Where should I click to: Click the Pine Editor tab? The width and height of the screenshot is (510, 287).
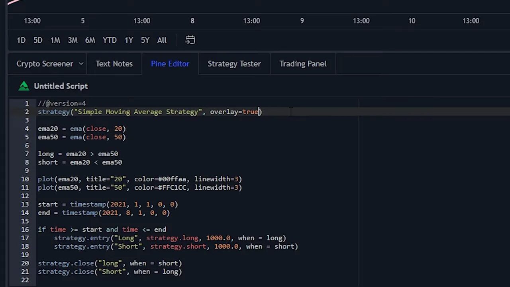click(170, 64)
